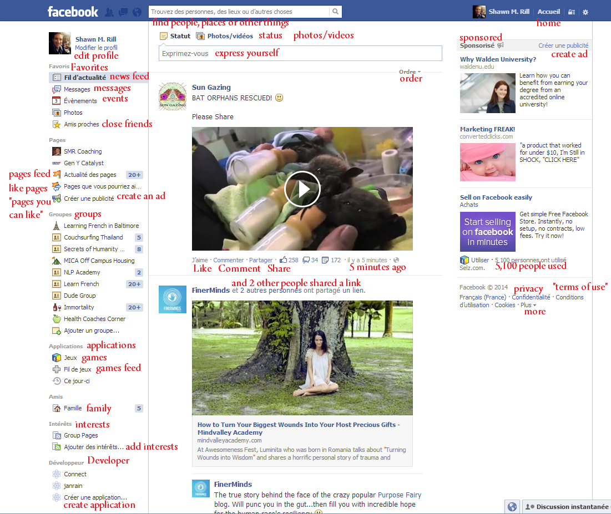Screen dimensions: 611x514
Task: Open messages icon in top bar
Action: tap(123, 12)
